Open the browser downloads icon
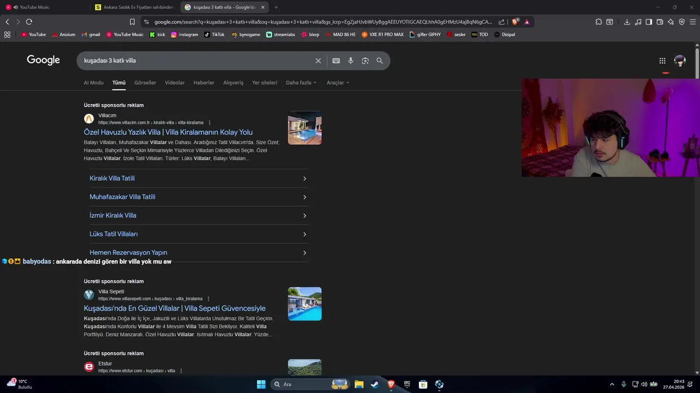The height and width of the screenshot is (393, 700). coord(627,22)
